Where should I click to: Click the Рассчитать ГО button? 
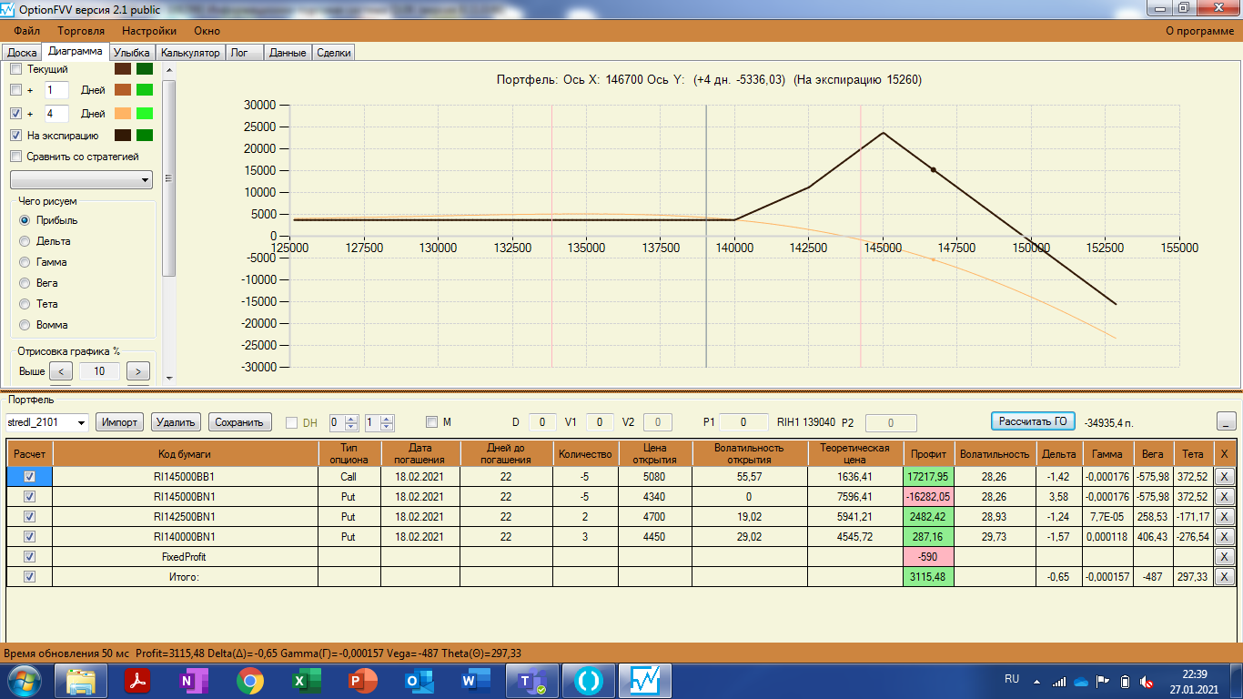point(1033,421)
